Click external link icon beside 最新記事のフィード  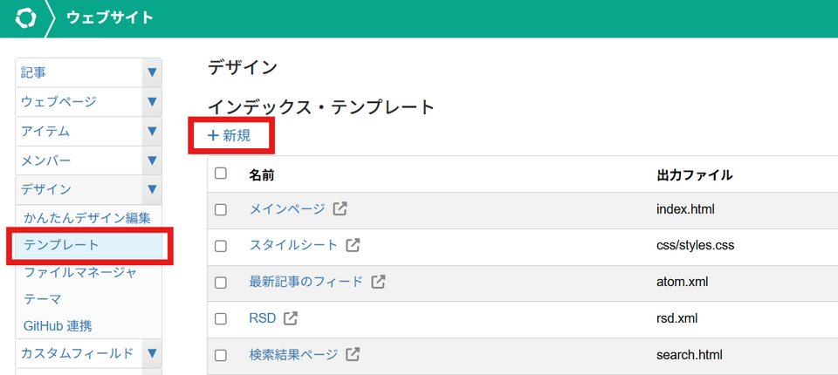[x=378, y=282]
